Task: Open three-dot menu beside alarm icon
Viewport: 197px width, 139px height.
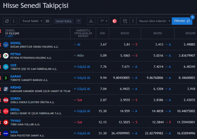Action: click(x=133, y=21)
